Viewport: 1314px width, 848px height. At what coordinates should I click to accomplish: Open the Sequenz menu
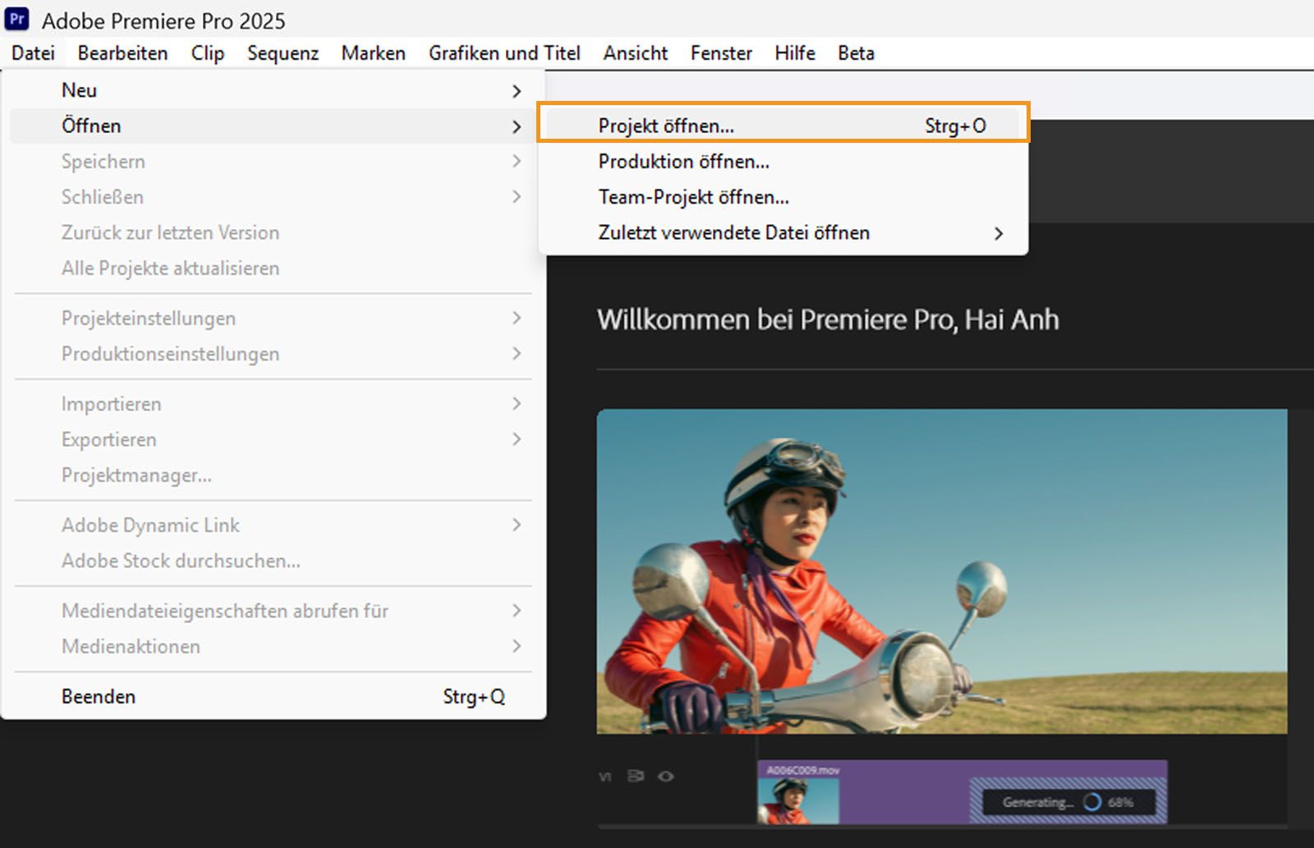283,53
